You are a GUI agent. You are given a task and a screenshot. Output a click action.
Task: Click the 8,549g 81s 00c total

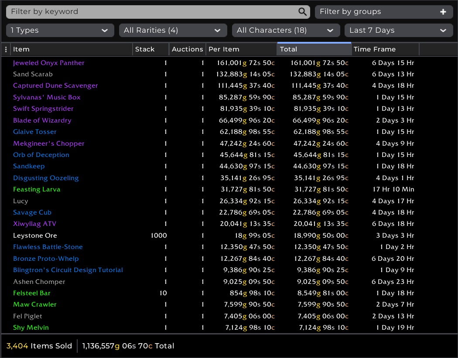(x=323, y=293)
